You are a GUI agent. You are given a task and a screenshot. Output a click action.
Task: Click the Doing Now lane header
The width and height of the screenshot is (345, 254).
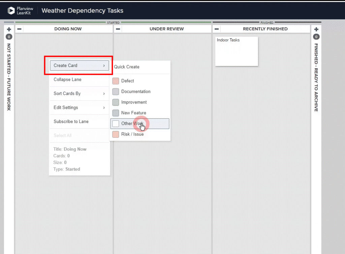coord(68,29)
